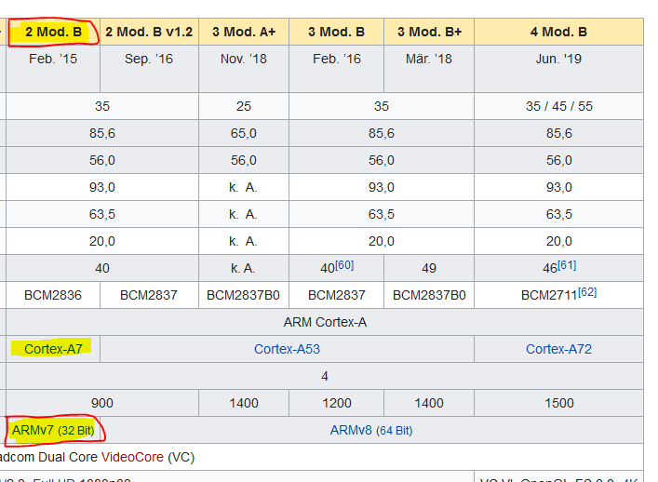Click the release date Nov. '18
The image size is (658, 482).
[x=244, y=59]
